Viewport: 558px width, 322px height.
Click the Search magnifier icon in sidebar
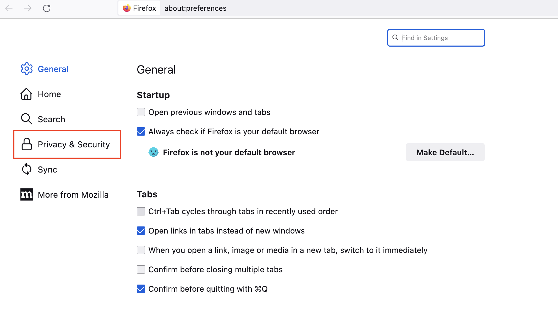coord(26,119)
